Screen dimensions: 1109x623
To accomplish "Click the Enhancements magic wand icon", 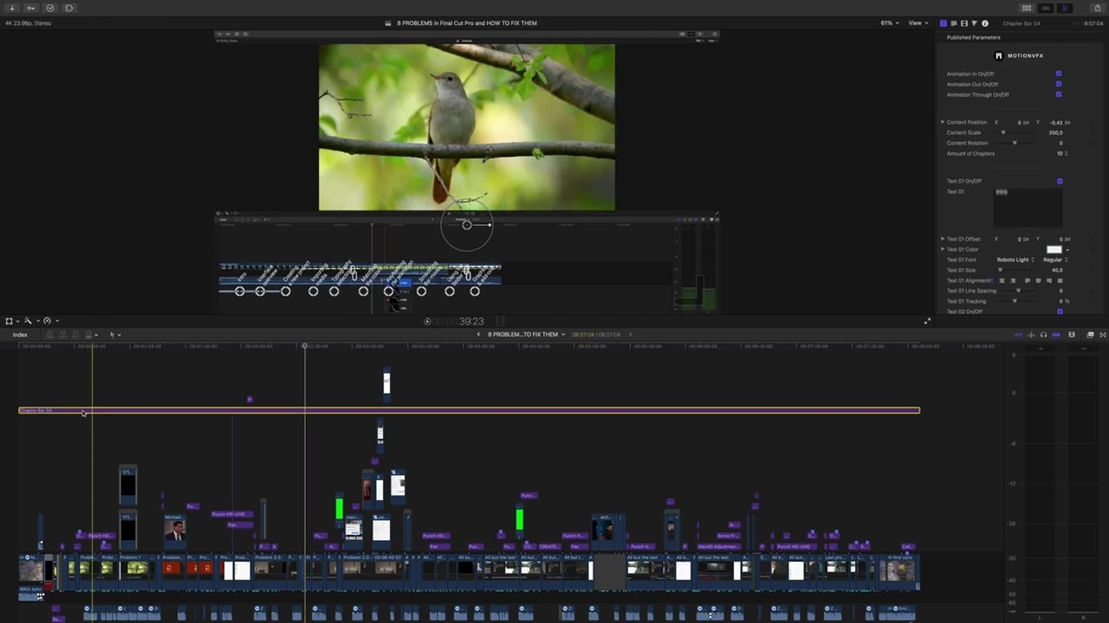I will coord(28,321).
